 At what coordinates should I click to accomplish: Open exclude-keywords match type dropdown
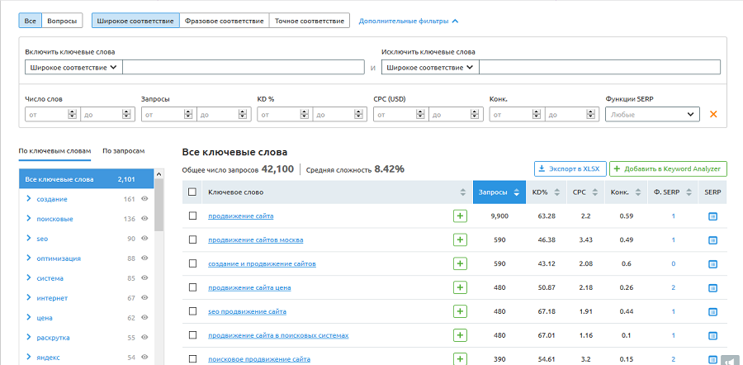(430, 68)
